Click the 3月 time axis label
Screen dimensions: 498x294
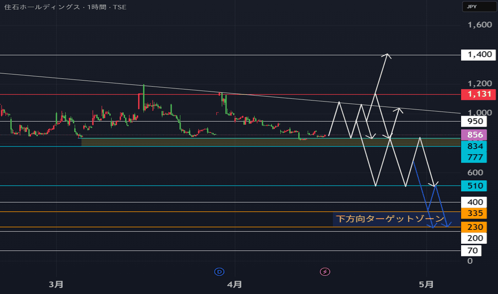56,284
